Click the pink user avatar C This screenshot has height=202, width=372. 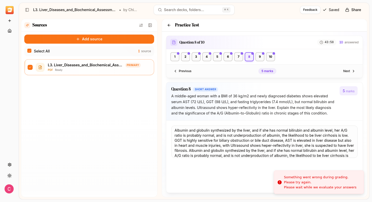(x=9, y=189)
